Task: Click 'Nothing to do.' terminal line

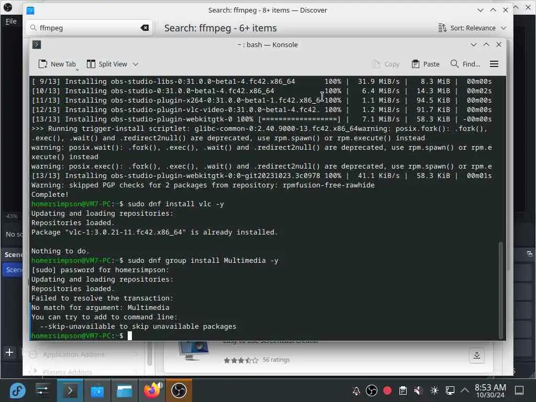Action: pos(60,251)
